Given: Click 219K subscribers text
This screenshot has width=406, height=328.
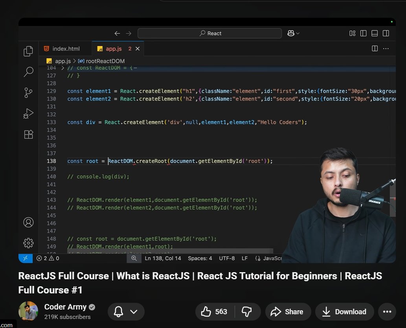Looking at the screenshot, I should click(x=67, y=317).
